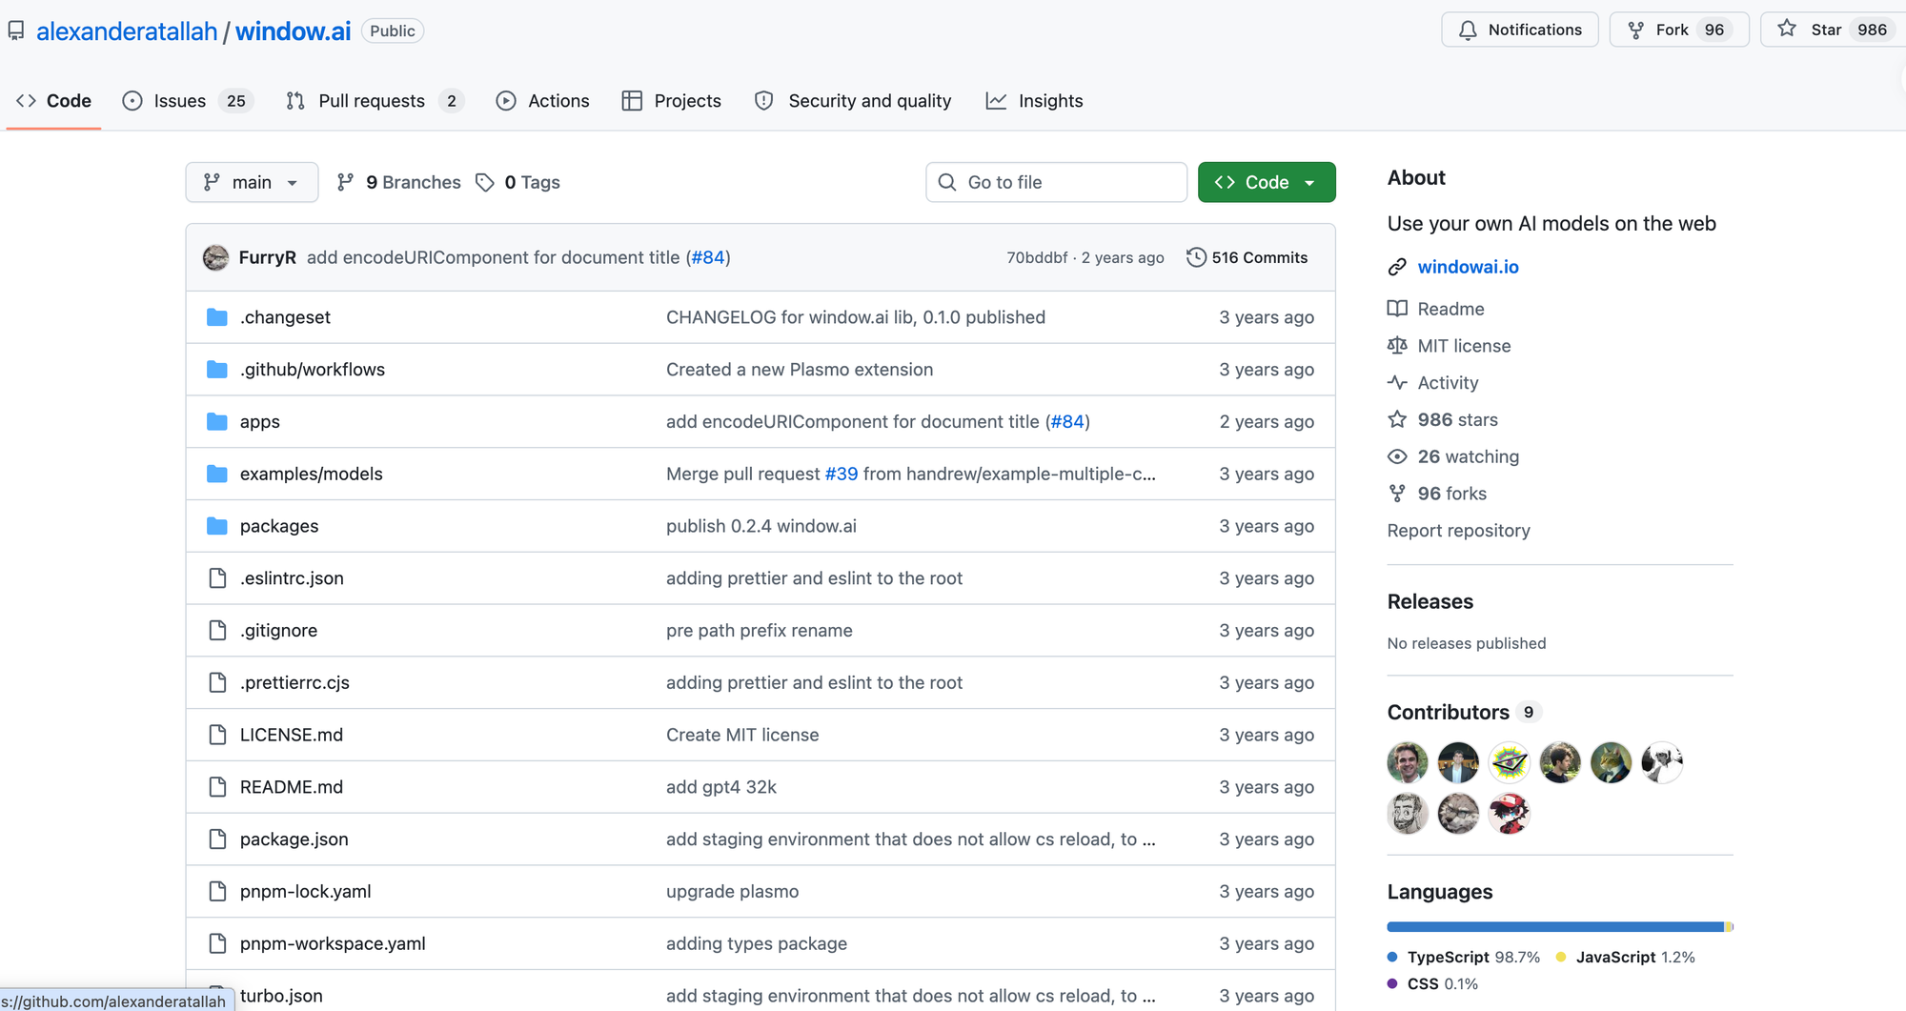Click the .changeset folder icon
1906x1011 pixels.
pyautogui.click(x=217, y=317)
